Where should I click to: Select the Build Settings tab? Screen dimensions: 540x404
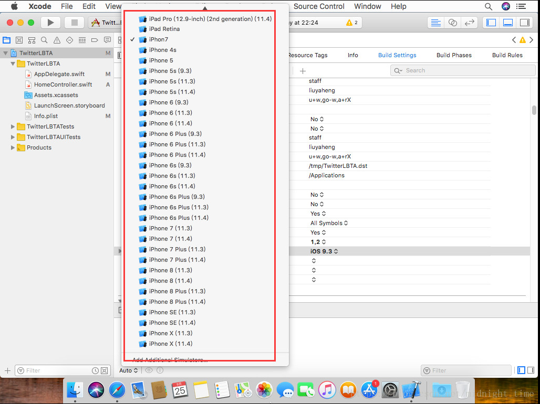click(x=397, y=55)
